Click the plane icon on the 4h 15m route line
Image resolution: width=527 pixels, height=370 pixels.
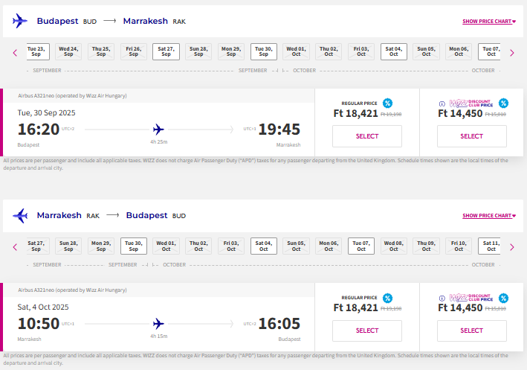(x=158, y=324)
